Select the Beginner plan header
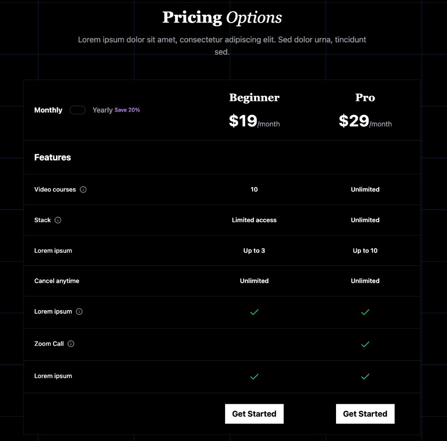This screenshot has height=441, width=447. click(254, 98)
